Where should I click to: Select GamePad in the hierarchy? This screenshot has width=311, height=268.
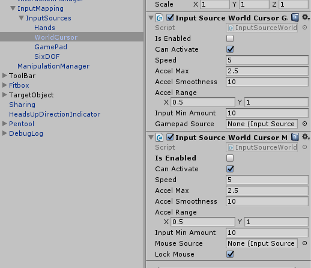50,47
